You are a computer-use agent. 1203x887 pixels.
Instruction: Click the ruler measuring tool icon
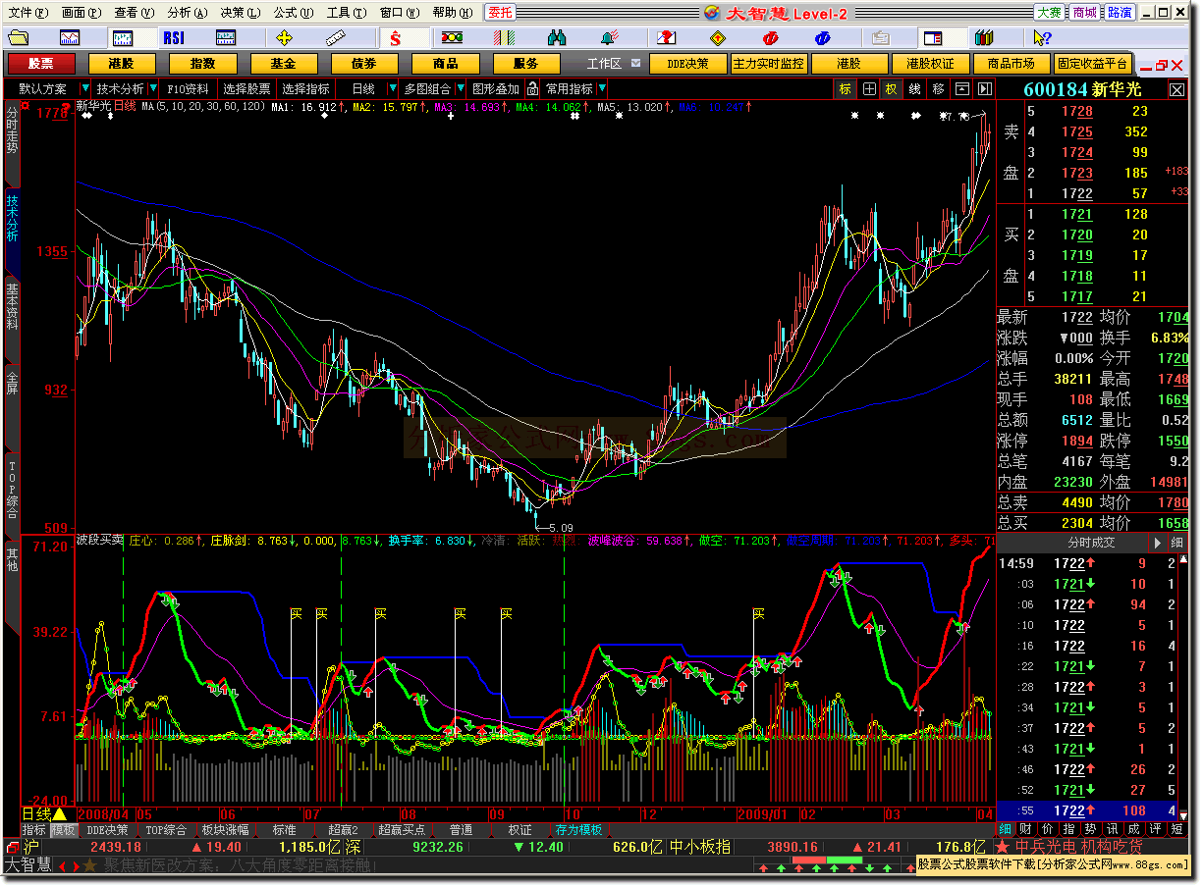[337, 37]
